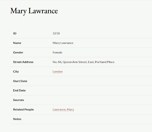Click the ID field label

coord(15,33)
